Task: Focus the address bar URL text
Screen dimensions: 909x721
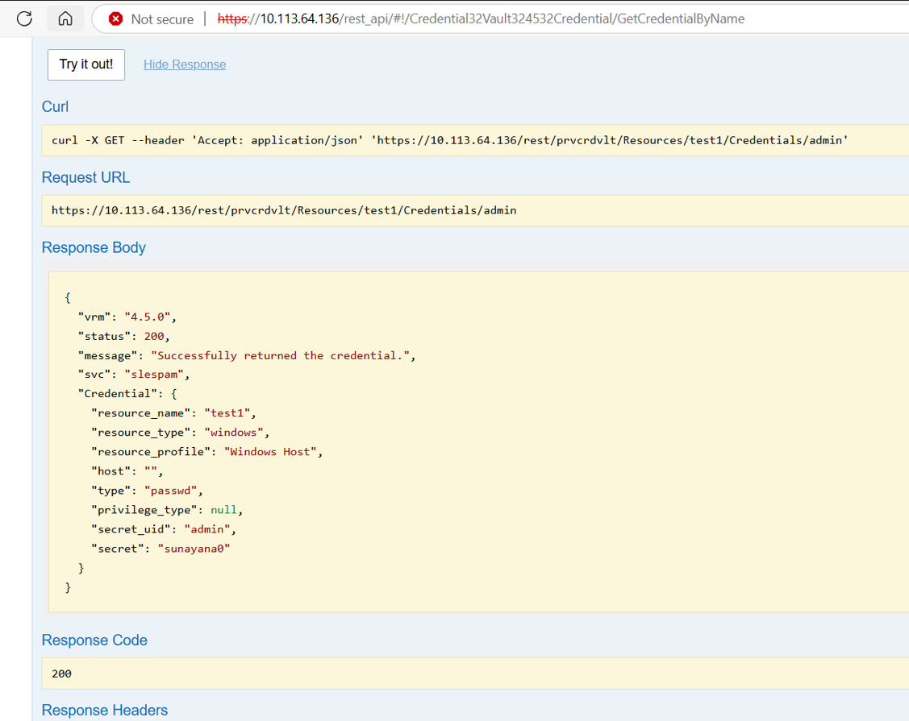Action: (482, 19)
